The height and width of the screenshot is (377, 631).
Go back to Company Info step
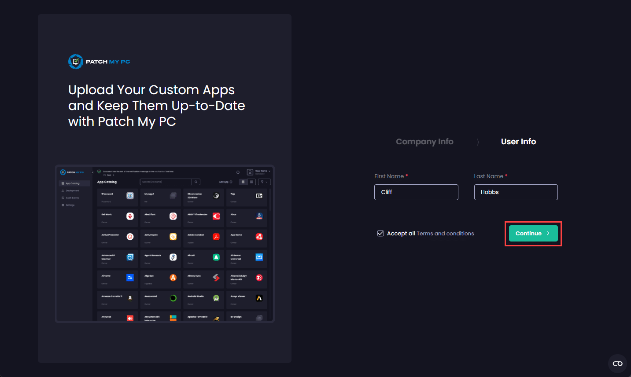pyautogui.click(x=424, y=142)
